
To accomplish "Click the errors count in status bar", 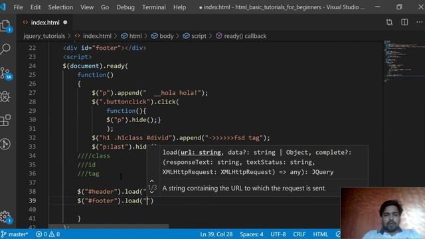I will pos(41,234).
